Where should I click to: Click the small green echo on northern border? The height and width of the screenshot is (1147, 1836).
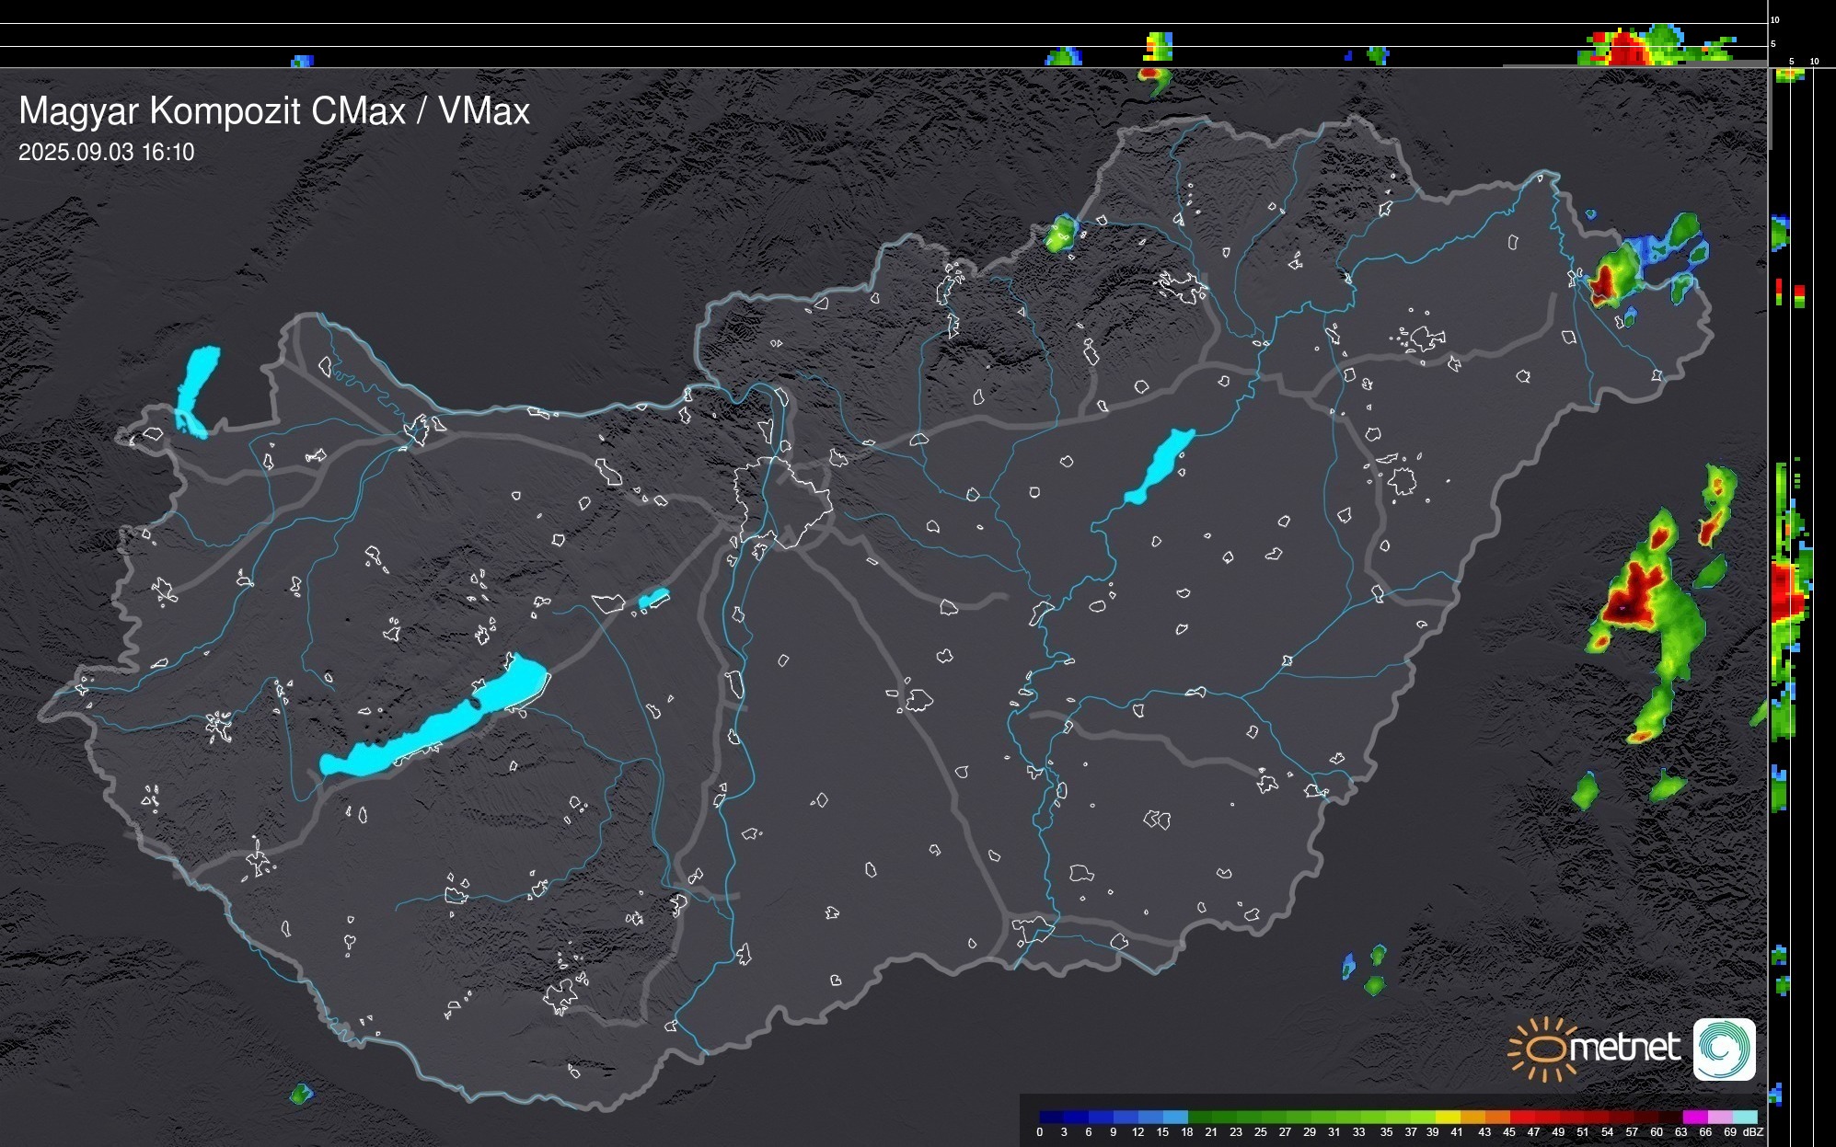click(x=1059, y=235)
